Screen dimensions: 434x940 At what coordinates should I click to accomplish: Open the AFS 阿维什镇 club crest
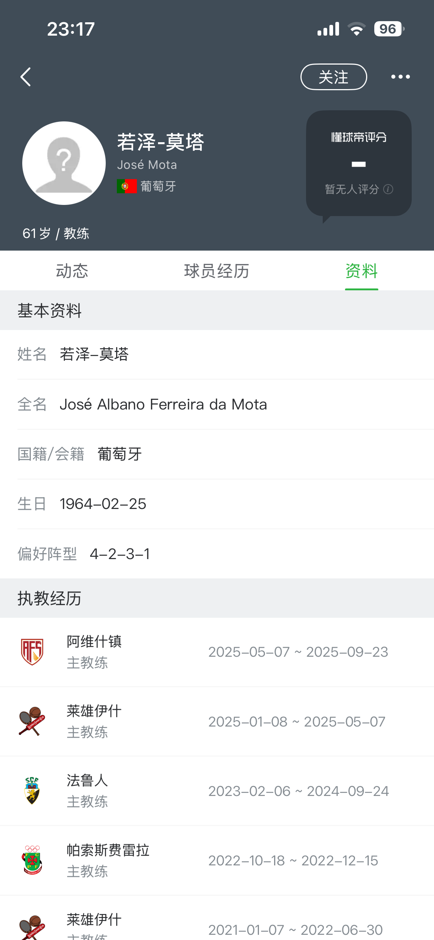[32, 652]
